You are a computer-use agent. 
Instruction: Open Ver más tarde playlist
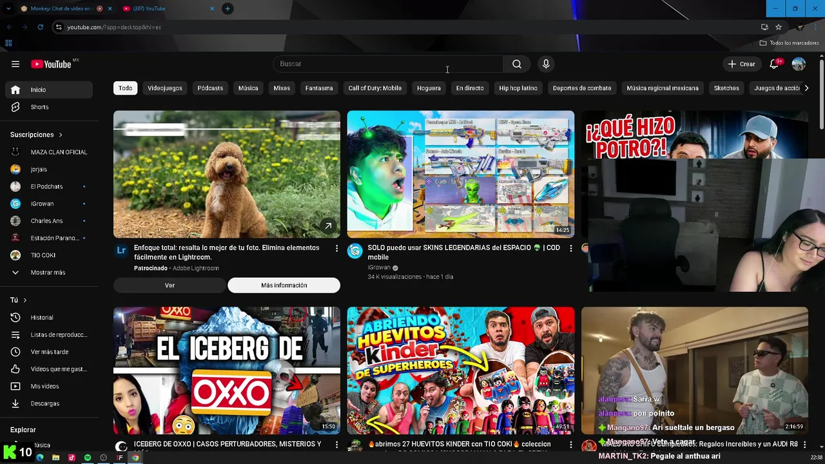coord(49,352)
